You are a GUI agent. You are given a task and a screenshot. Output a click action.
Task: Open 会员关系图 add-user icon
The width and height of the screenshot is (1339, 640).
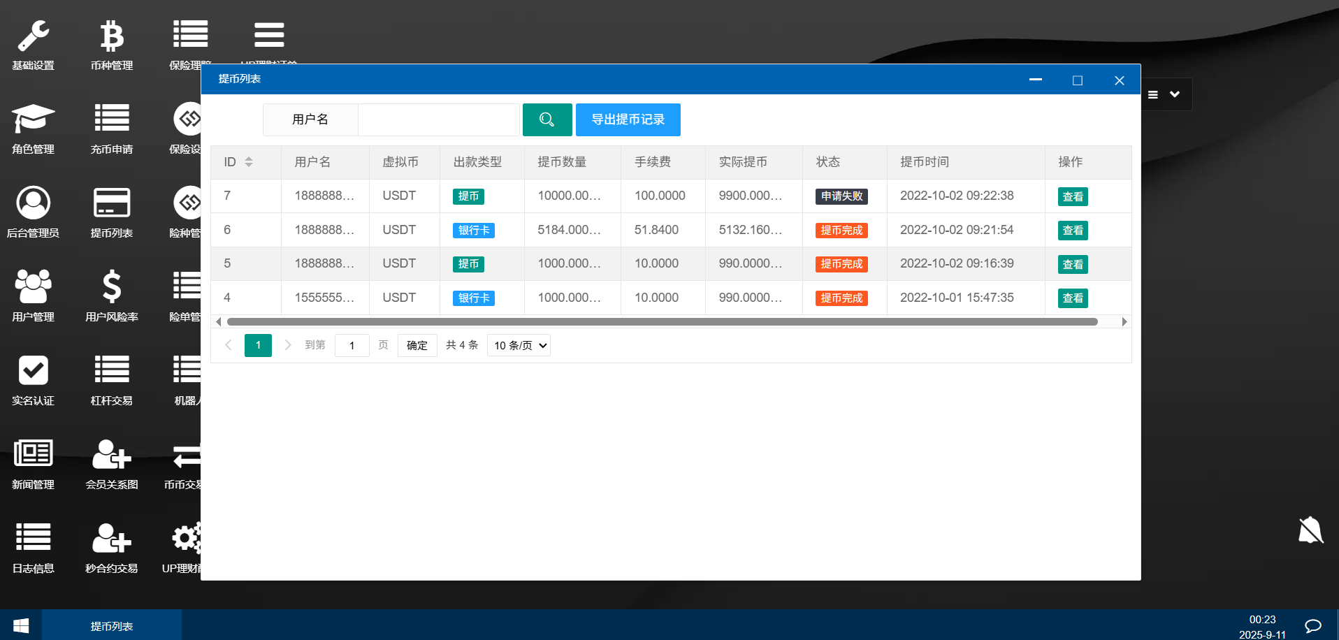(112, 455)
